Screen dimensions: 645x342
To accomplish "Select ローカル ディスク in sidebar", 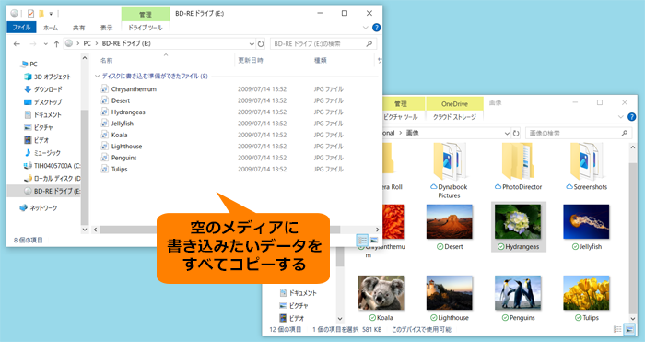I will pos(53,178).
